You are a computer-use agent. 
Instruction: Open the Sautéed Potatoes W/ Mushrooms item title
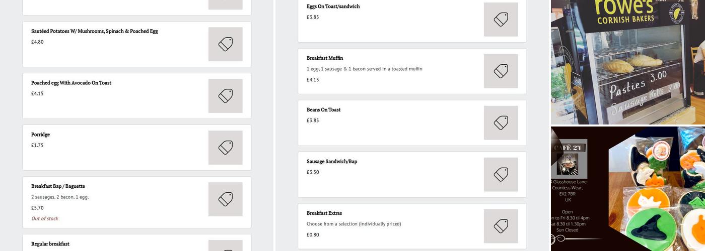point(94,31)
